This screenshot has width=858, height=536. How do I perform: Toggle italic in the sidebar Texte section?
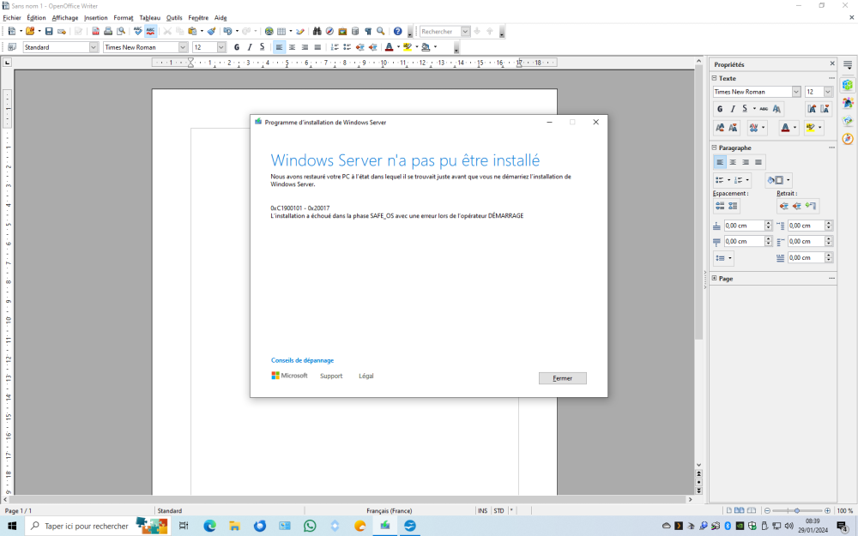[732, 109]
